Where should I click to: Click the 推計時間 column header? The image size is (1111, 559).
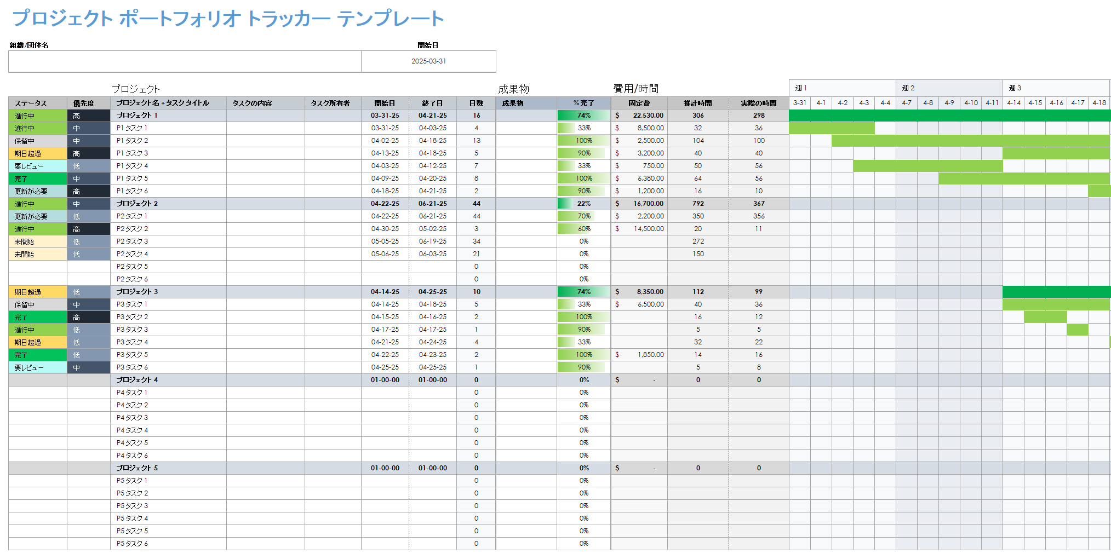click(x=698, y=103)
